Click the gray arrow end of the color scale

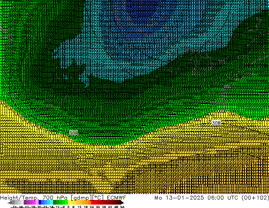click(x=10, y=202)
